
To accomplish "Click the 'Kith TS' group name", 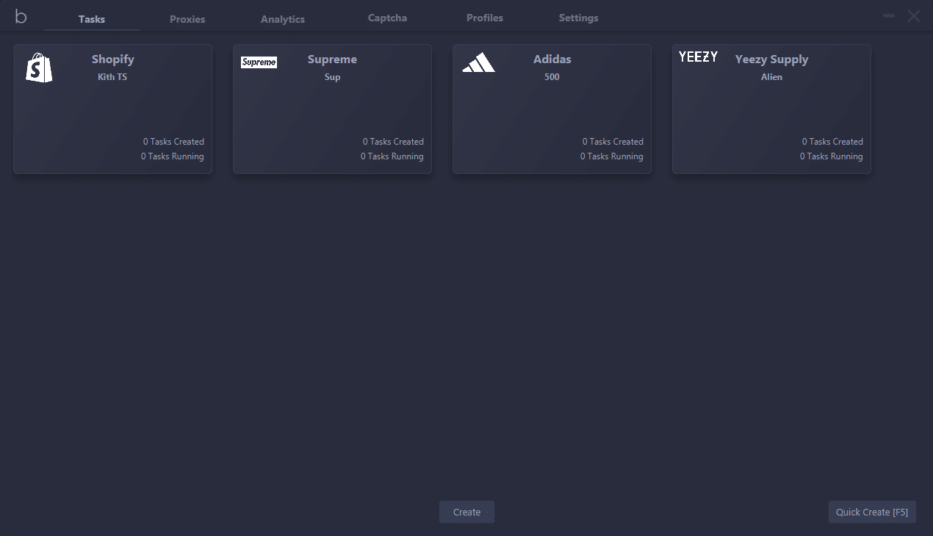I will 112,77.
